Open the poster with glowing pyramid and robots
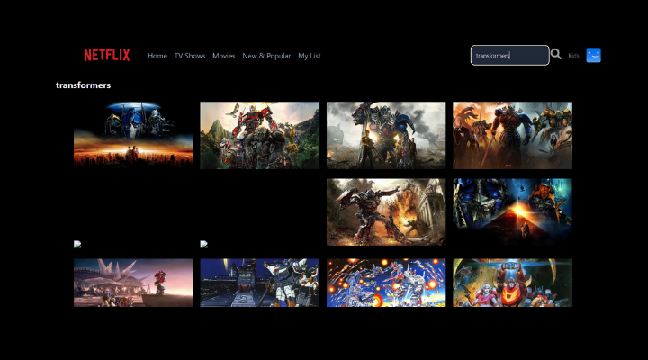The image size is (648, 360). coord(512,212)
